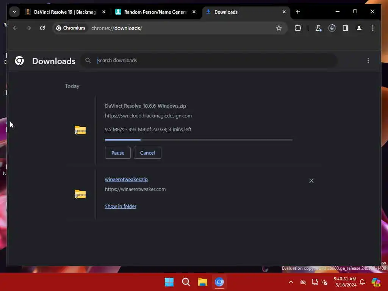The width and height of the screenshot is (388, 291).
Task: Open the notifications bell
Action: point(362,282)
